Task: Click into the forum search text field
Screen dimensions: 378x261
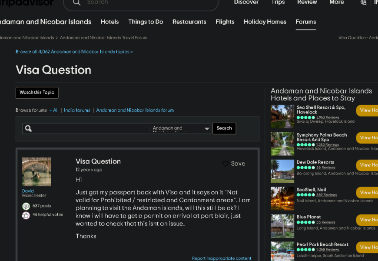Action: click(x=91, y=128)
